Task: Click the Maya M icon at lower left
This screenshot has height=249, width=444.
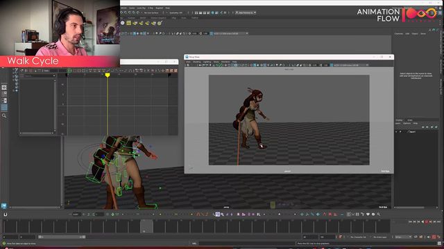Action: [x=4, y=206]
